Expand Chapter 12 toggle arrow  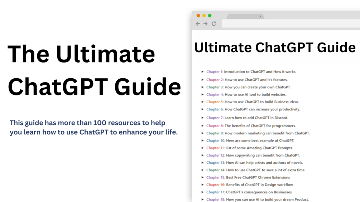(x=202, y=155)
